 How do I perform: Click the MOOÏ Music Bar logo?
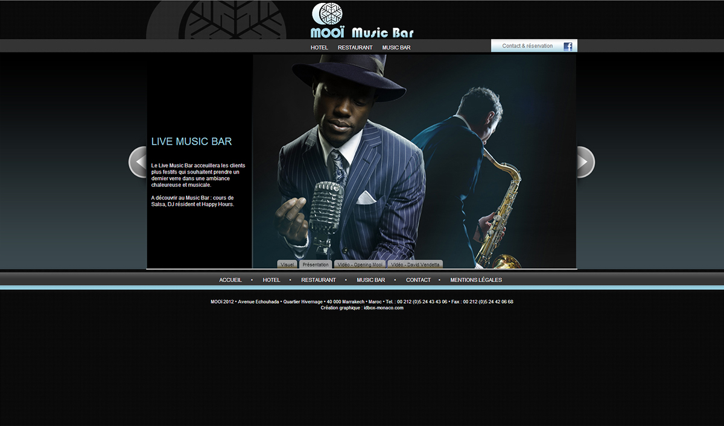click(x=363, y=20)
